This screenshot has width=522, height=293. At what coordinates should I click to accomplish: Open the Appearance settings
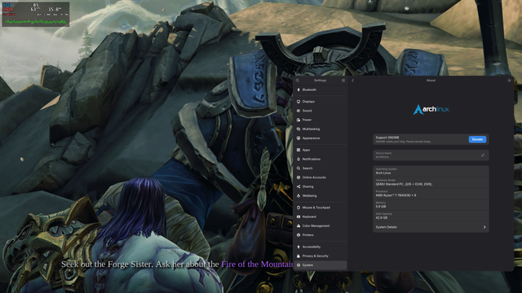(321, 138)
